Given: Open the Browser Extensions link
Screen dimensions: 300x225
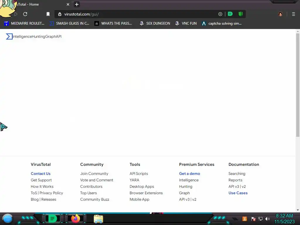Looking at the screenshot, I should (146, 193).
